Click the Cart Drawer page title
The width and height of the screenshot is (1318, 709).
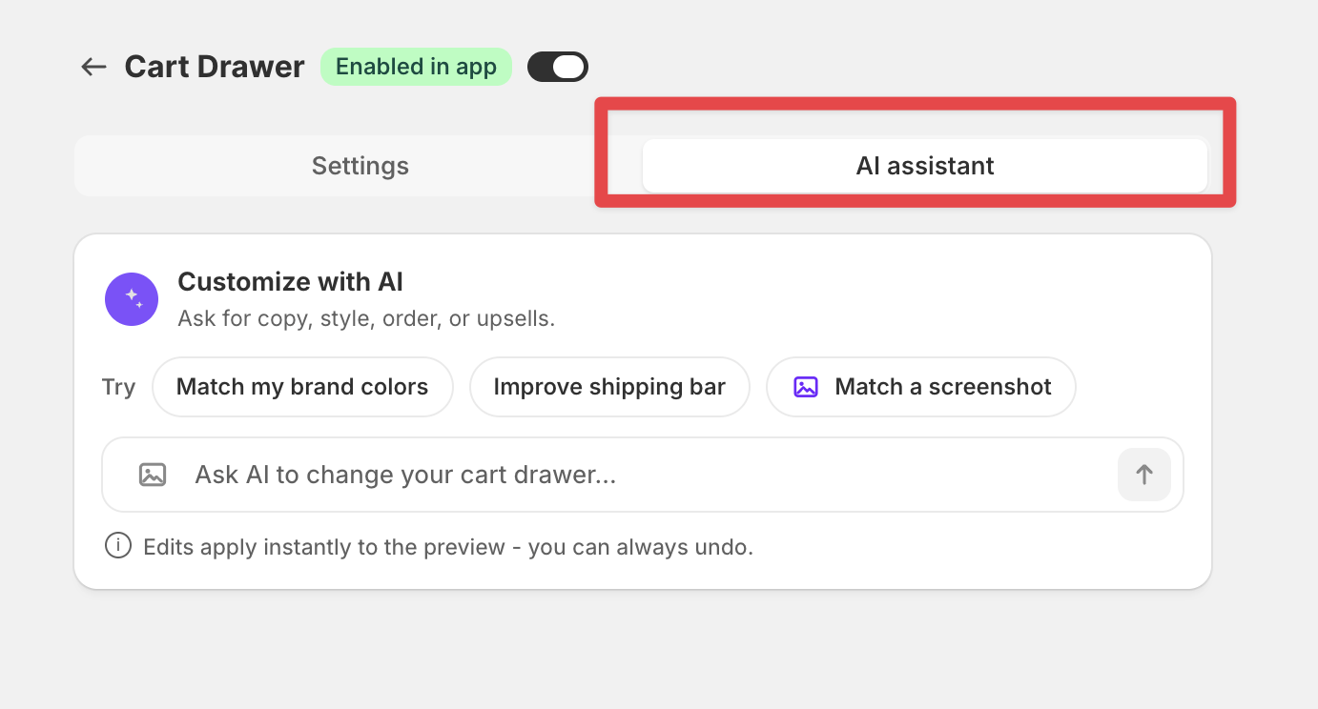pos(215,67)
